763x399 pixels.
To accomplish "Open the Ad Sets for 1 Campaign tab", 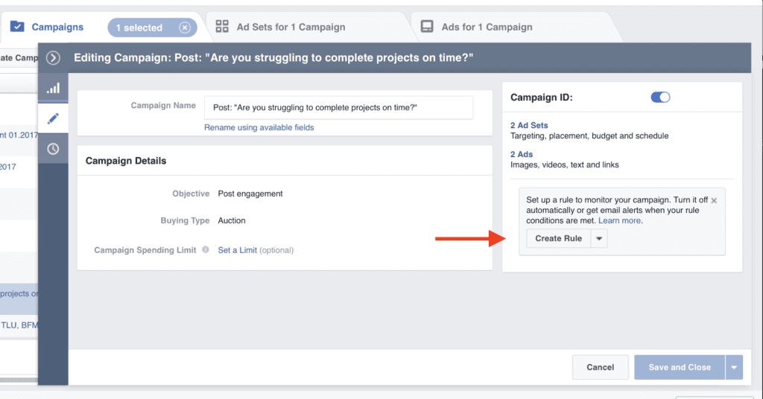I will pyautogui.click(x=291, y=28).
